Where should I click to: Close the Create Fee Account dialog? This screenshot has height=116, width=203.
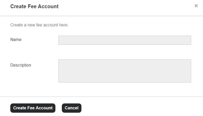196,6
